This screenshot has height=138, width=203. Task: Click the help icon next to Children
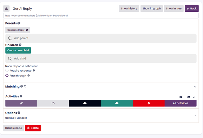pyautogui.click(x=20, y=45)
